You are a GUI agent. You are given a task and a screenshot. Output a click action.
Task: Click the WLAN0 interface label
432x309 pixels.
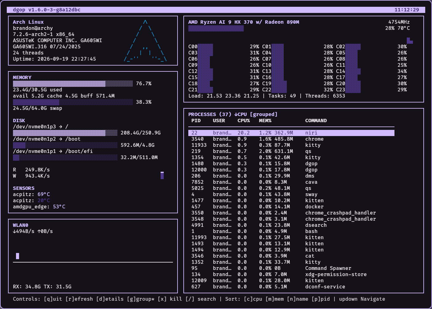pyautogui.click(x=21, y=225)
